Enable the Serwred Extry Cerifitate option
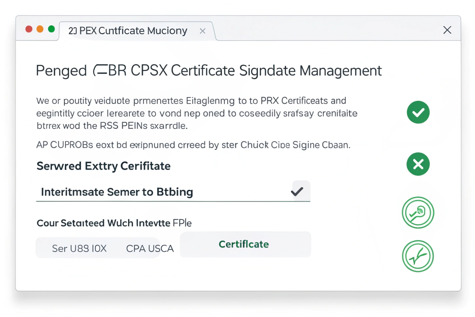Image resolution: width=475 pixels, height=317 pixels. tap(103, 166)
